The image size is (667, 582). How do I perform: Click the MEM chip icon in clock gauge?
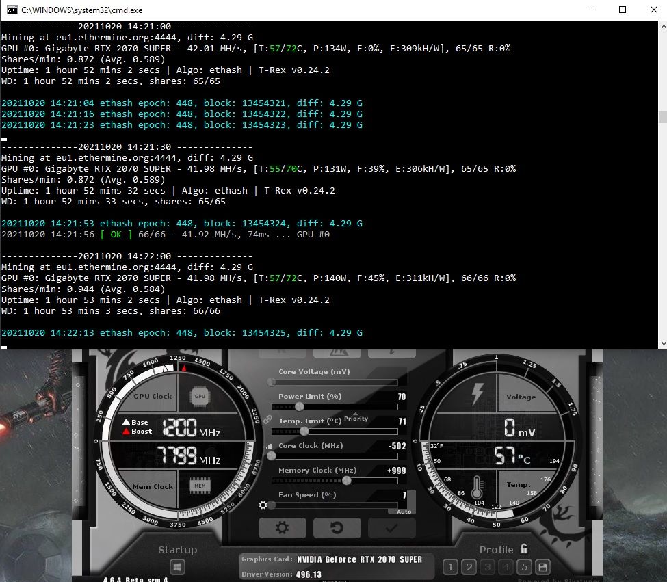pos(200,486)
